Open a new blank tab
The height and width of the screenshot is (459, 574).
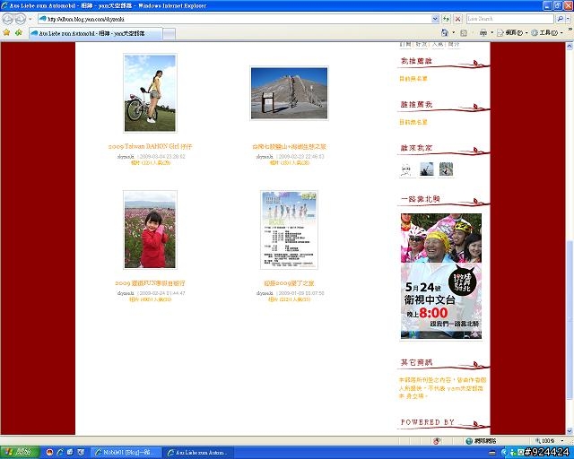tap(170, 34)
